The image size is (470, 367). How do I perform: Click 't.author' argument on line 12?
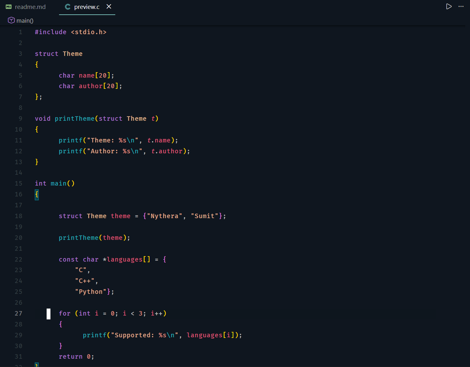(x=167, y=151)
